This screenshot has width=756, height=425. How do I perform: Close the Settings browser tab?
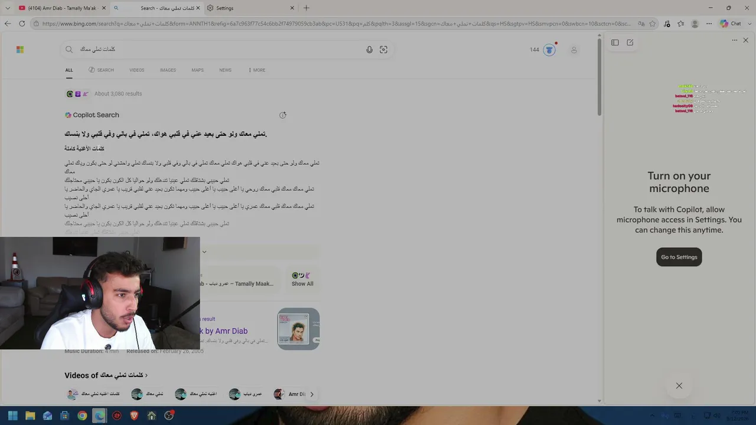(x=292, y=8)
